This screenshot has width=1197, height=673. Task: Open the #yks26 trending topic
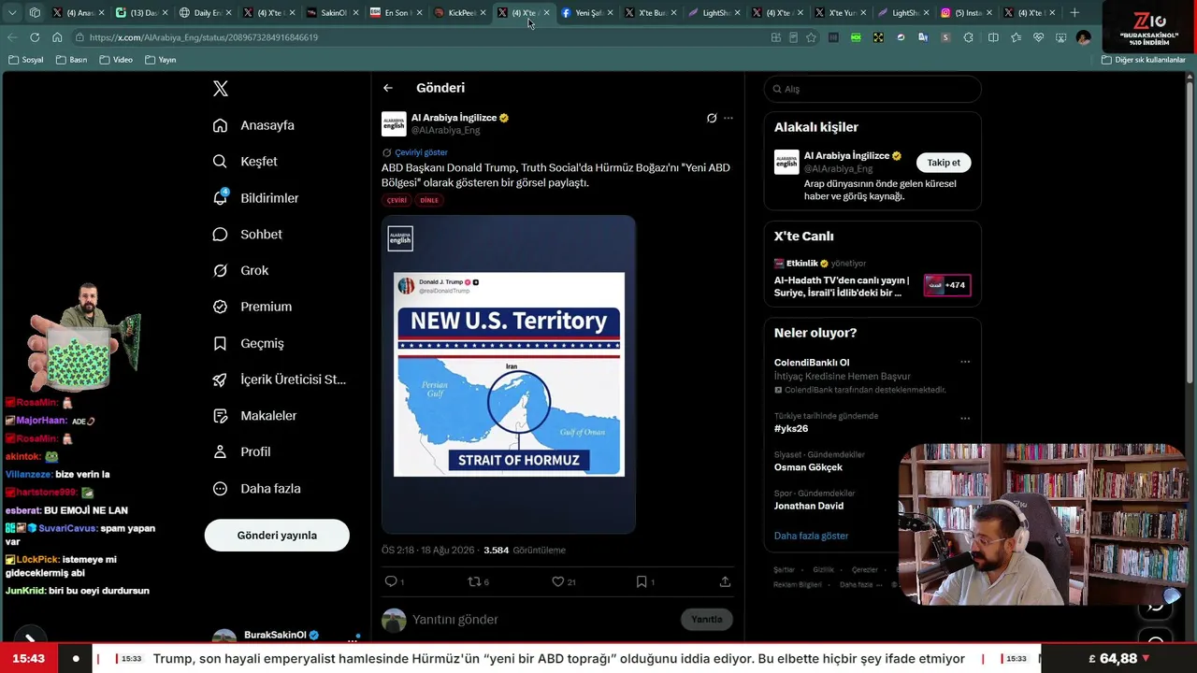[x=791, y=429]
